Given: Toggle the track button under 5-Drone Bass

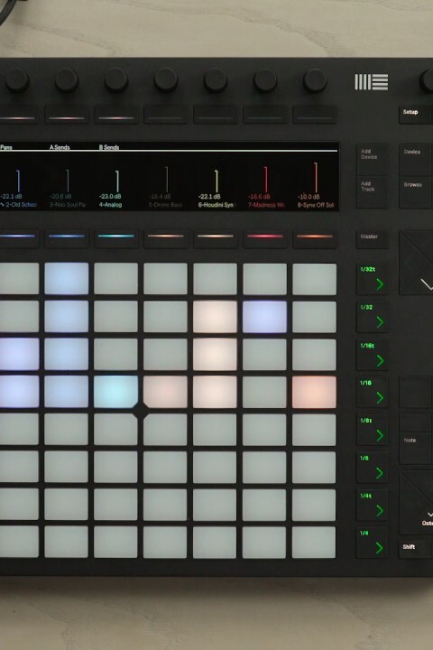Looking at the screenshot, I should point(166,239).
